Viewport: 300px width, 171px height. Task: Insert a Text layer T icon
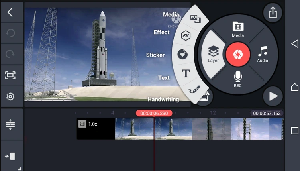click(x=186, y=73)
